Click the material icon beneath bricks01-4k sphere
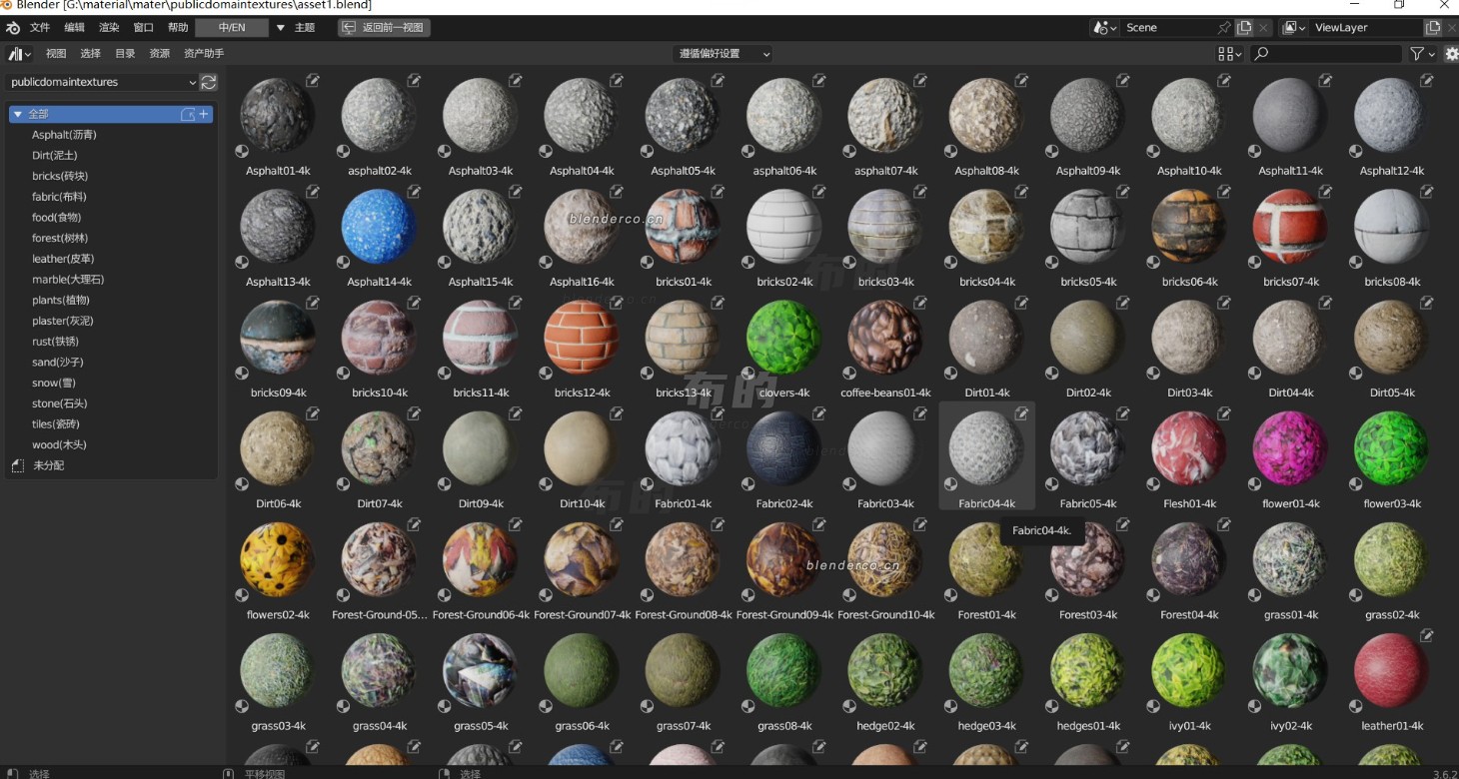Image resolution: width=1459 pixels, height=779 pixels. [647, 263]
